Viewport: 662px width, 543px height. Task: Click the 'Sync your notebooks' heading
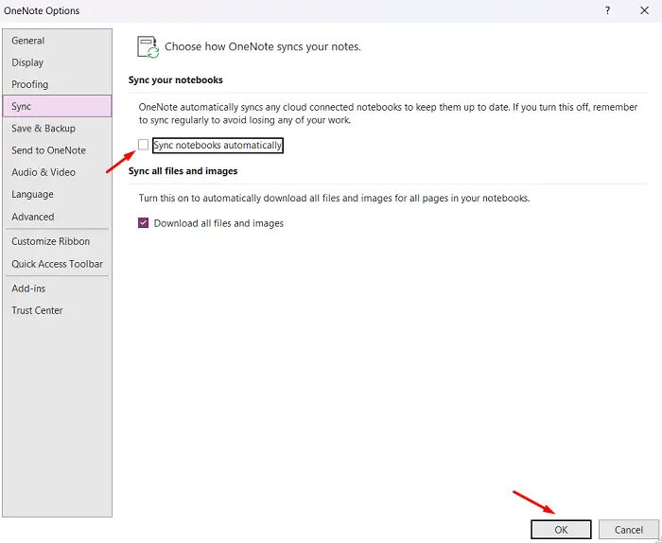coord(176,79)
